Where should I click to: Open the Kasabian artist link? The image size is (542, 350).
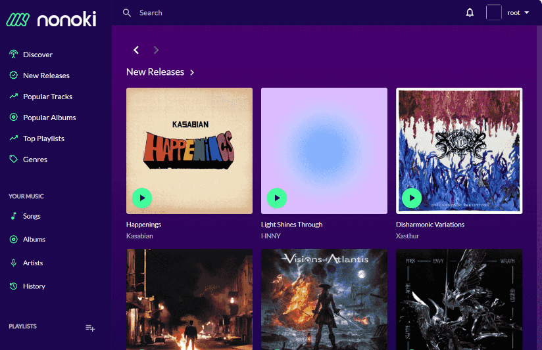(x=139, y=236)
